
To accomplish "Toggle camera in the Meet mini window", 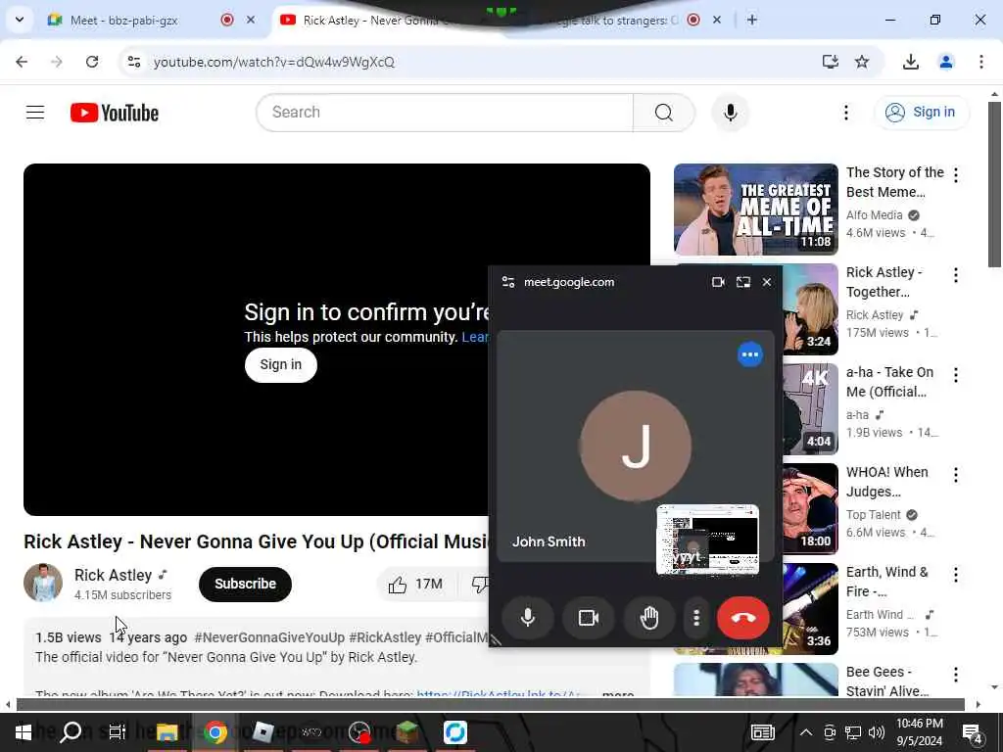I will click(589, 617).
